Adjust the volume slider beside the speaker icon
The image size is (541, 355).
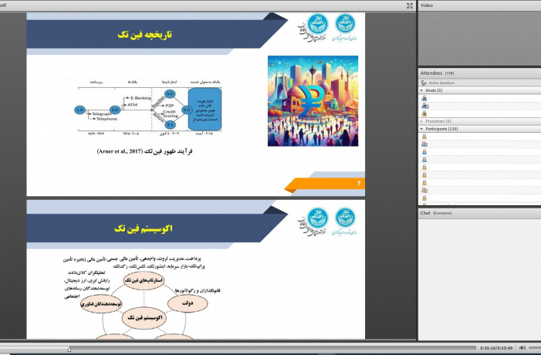(535, 348)
